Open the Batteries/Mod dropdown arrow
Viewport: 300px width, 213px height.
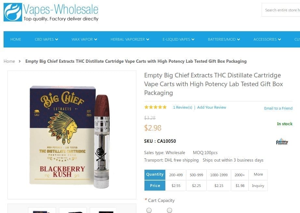(x=239, y=39)
